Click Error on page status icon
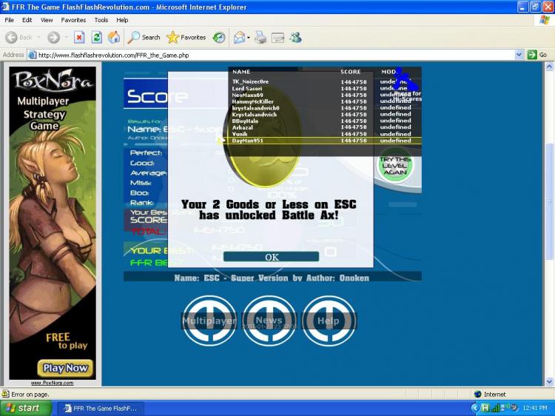Viewport: 555px width, 416px height. pos(5,394)
